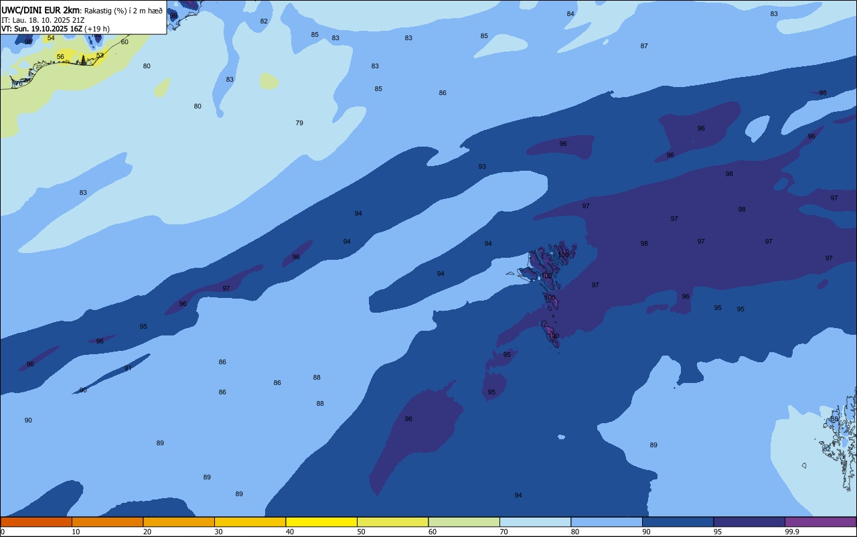Click the humidity value 93 on the map
Screen dimensions: 857x537
point(482,166)
